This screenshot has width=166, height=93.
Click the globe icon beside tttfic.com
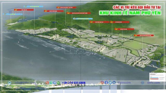tap(142, 83)
